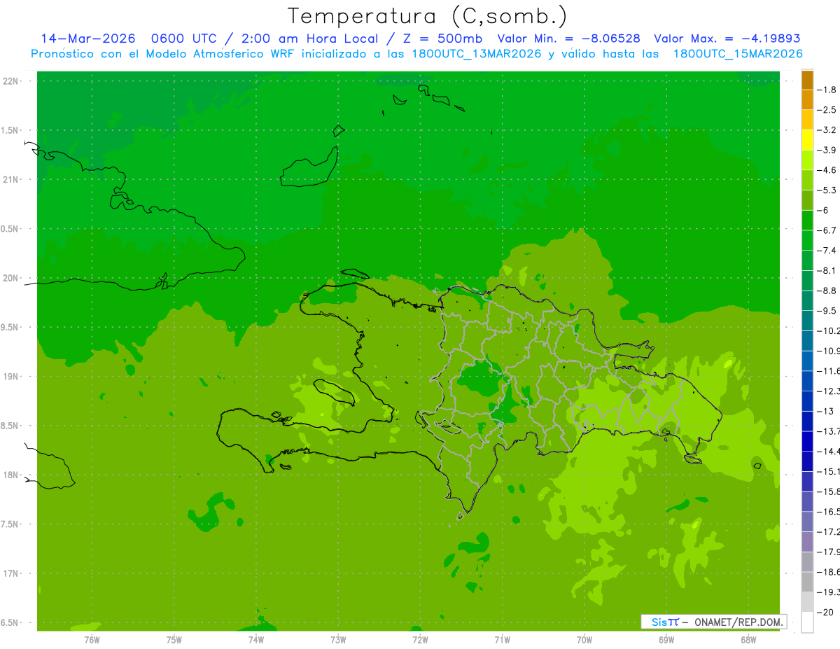
Task: Click the -5.3 colorbar value
Action: click(827, 190)
